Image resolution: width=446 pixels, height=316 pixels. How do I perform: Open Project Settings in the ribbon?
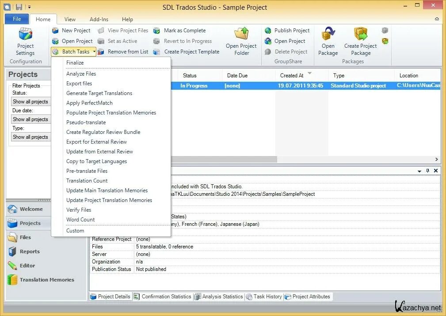coord(25,42)
